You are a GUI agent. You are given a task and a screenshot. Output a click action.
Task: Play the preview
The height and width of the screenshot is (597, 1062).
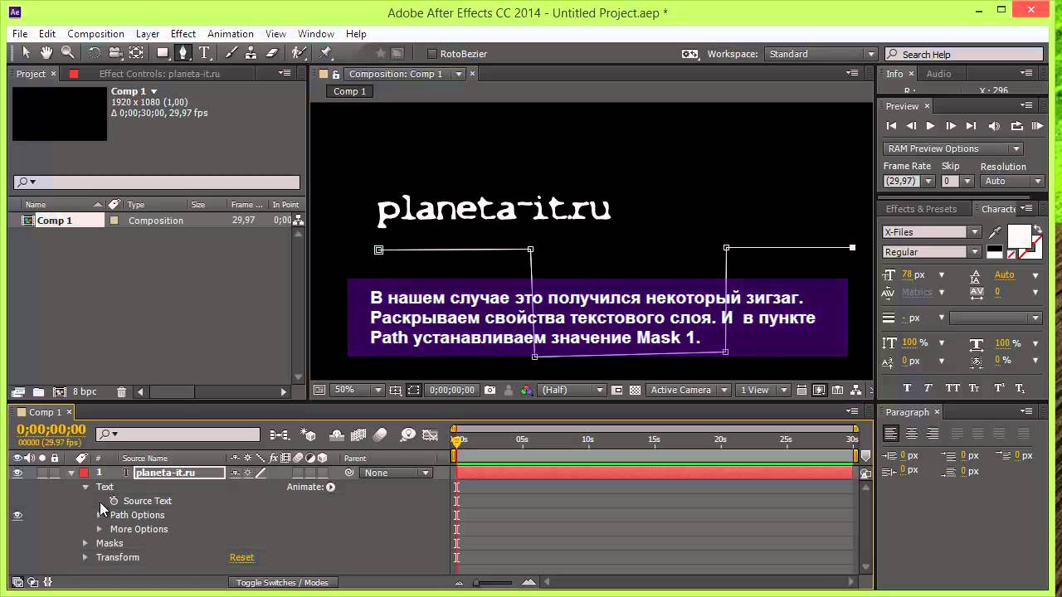point(930,126)
